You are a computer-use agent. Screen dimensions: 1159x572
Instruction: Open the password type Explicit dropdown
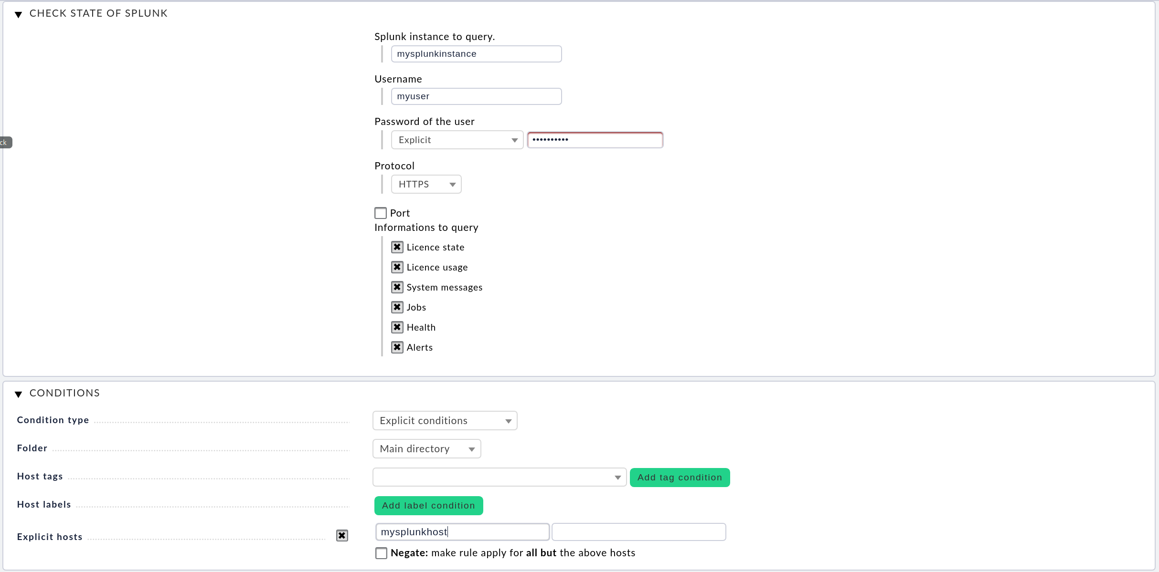pyautogui.click(x=457, y=140)
